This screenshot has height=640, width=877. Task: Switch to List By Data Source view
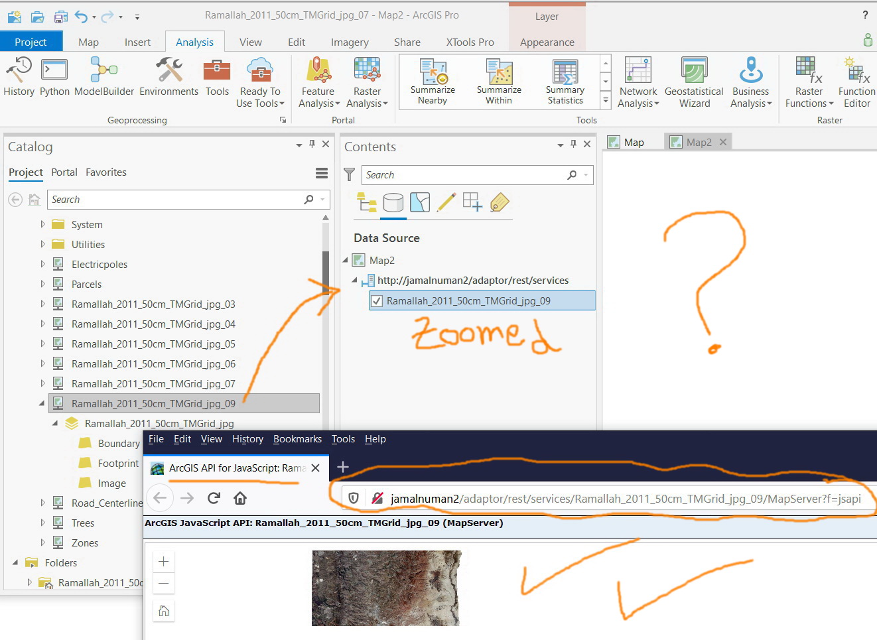pyautogui.click(x=393, y=202)
